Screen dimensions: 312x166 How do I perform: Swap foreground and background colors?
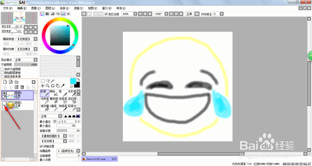78,80
